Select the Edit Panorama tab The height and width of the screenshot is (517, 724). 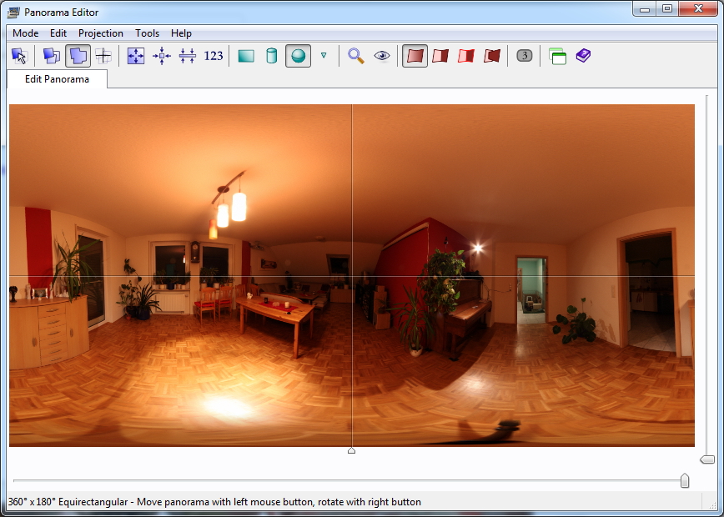pyautogui.click(x=58, y=79)
